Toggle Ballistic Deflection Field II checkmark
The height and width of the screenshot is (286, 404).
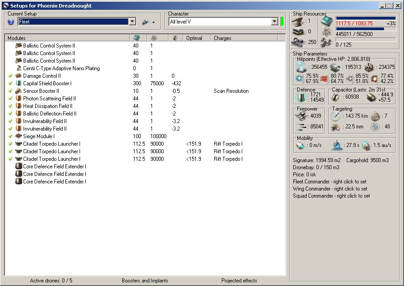coord(10,114)
